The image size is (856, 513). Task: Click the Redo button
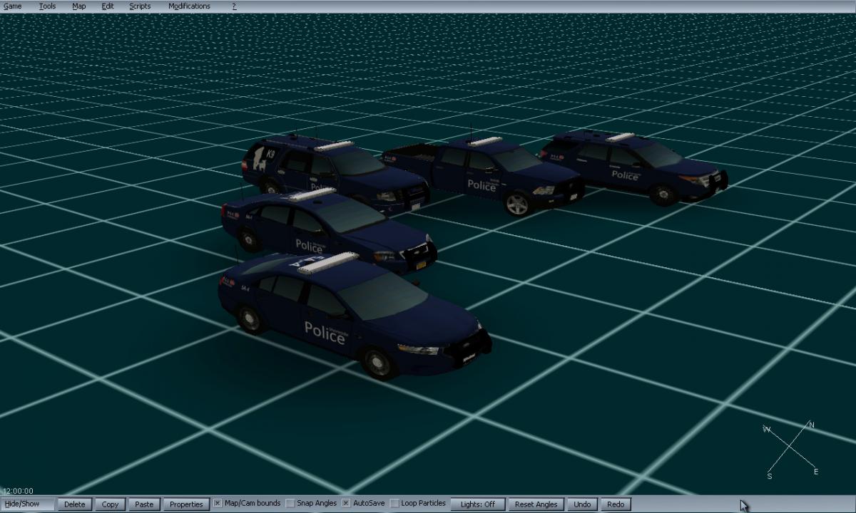click(616, 504)
